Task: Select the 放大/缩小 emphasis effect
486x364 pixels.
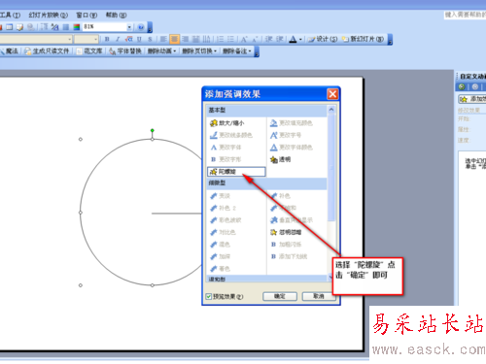Action: click(227, 123)
